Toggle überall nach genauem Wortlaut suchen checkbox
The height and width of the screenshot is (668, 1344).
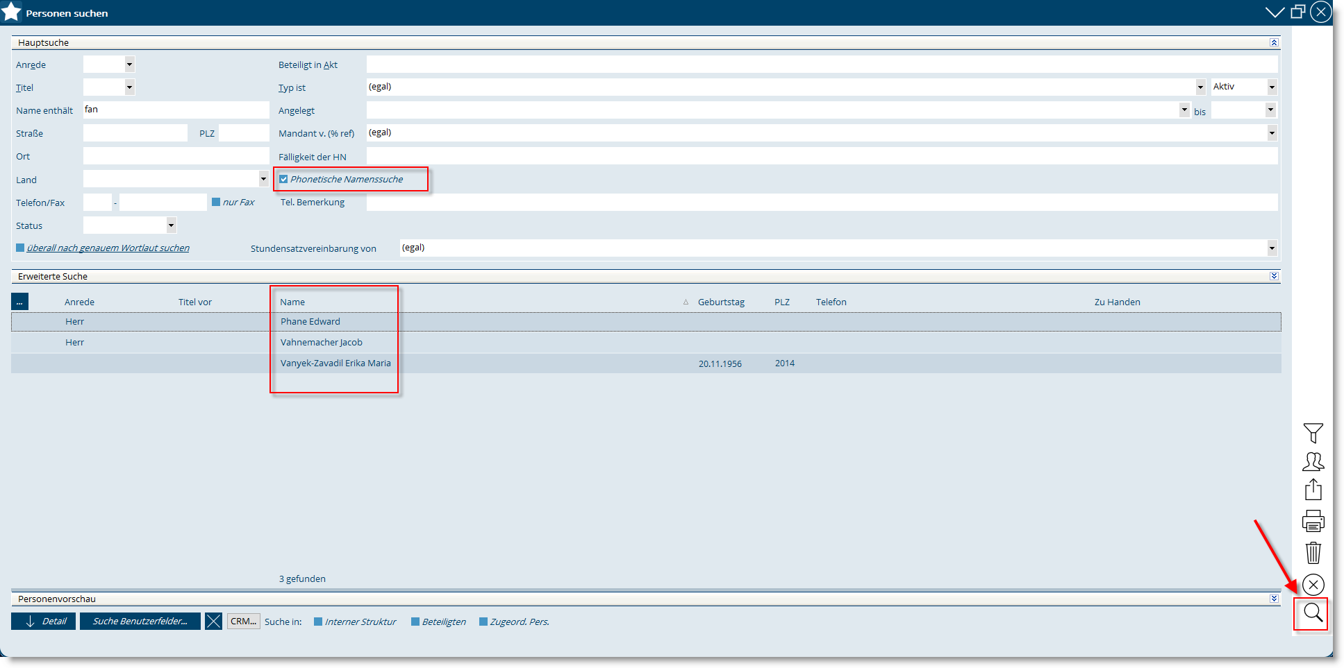20,248
